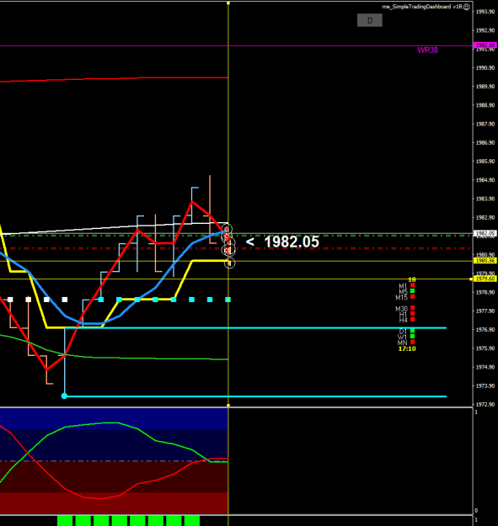Image resolution: width=498 pixels, height=526 pixels.
Task: Click the M5 timeframe green indicator square
Action: click(412, 291)
